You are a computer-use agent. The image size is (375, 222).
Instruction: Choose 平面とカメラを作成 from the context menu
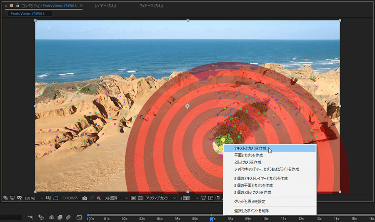pyautogui.click(x=270, y=155)
